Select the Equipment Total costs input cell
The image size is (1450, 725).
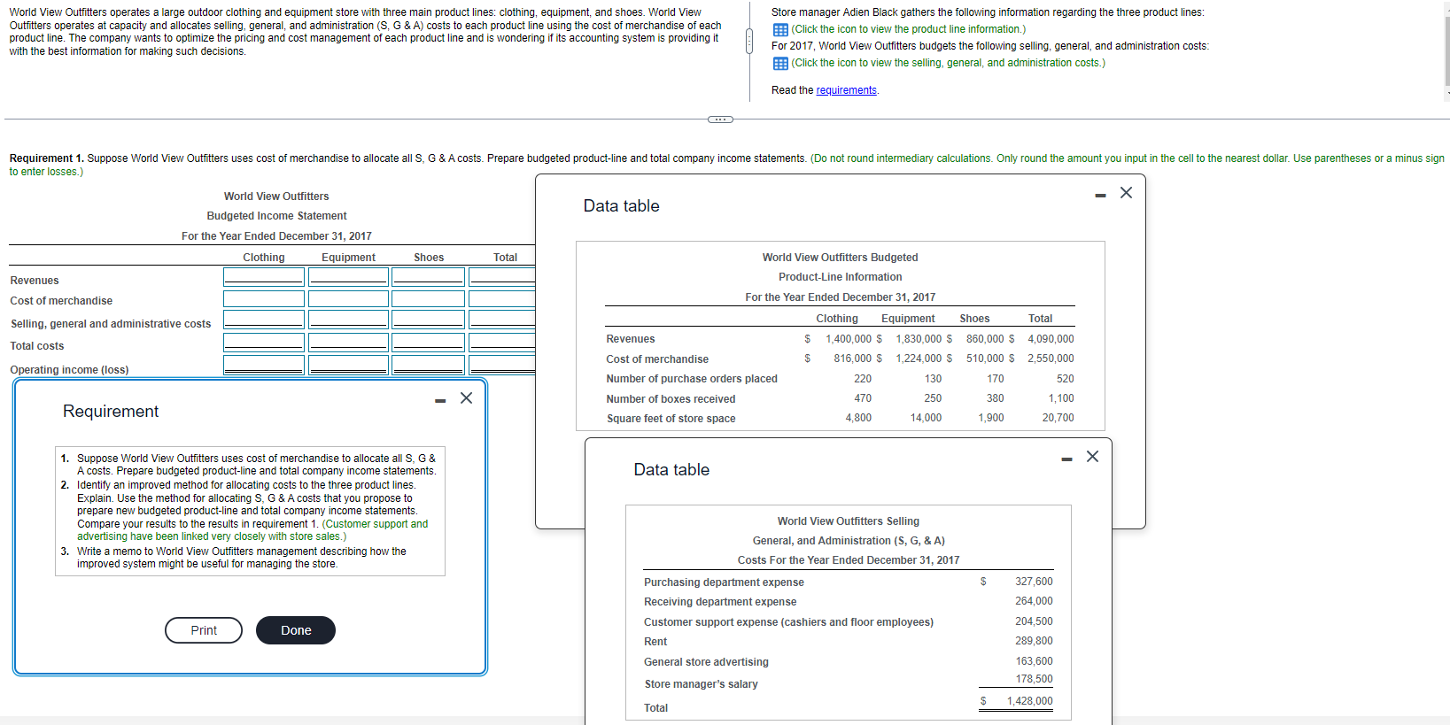click(348, 342)
